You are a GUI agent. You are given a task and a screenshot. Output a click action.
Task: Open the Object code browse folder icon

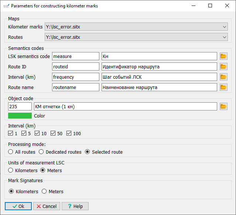coord(223,106)
